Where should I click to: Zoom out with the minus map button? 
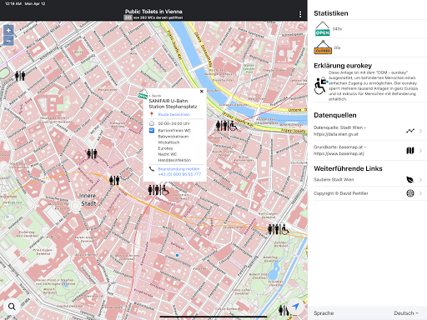(x=8, y=41)
